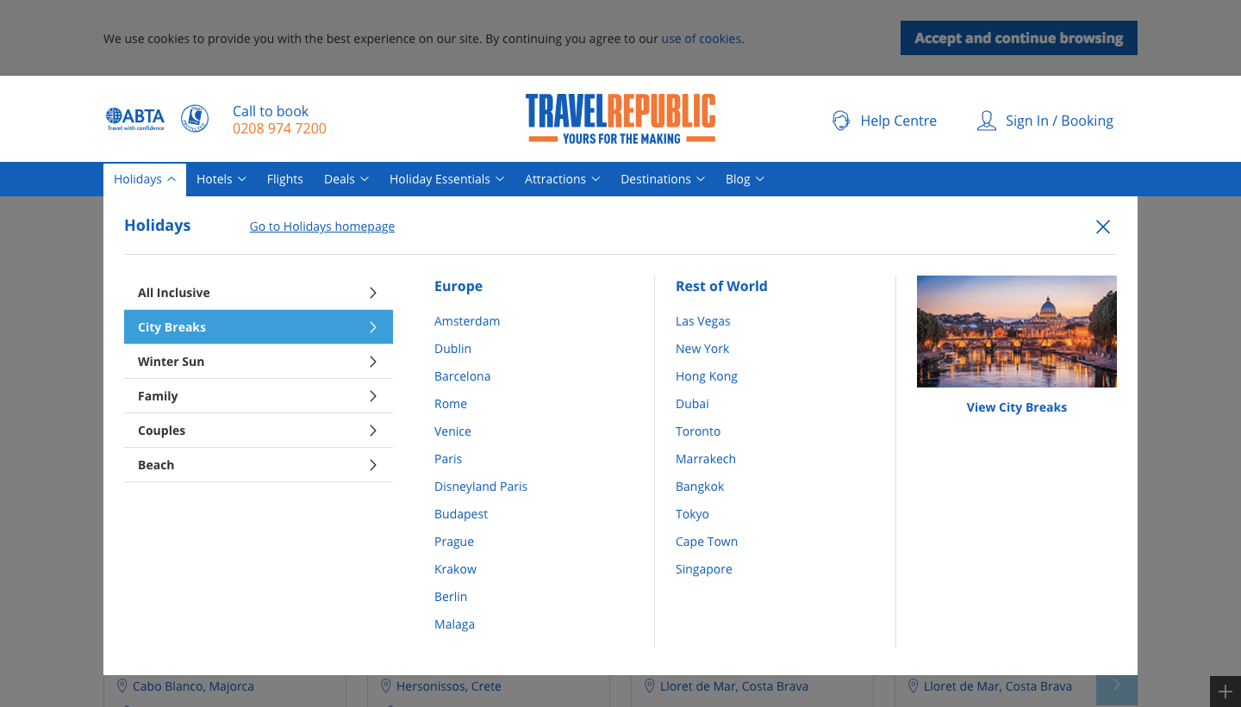Collapse the Holidays nav menu
This screenshot has height=707, width=1241.
[x=145, y=179]
